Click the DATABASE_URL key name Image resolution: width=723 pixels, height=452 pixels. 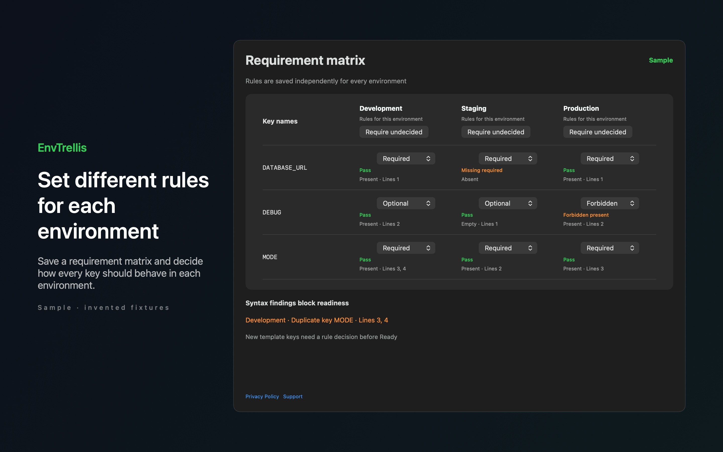pos(284,168)
